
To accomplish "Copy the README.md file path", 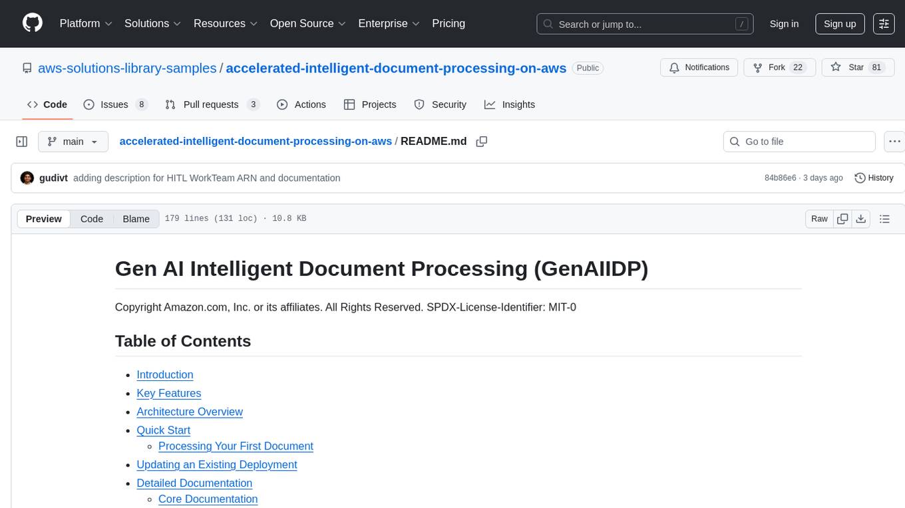I will coord(482,142).
